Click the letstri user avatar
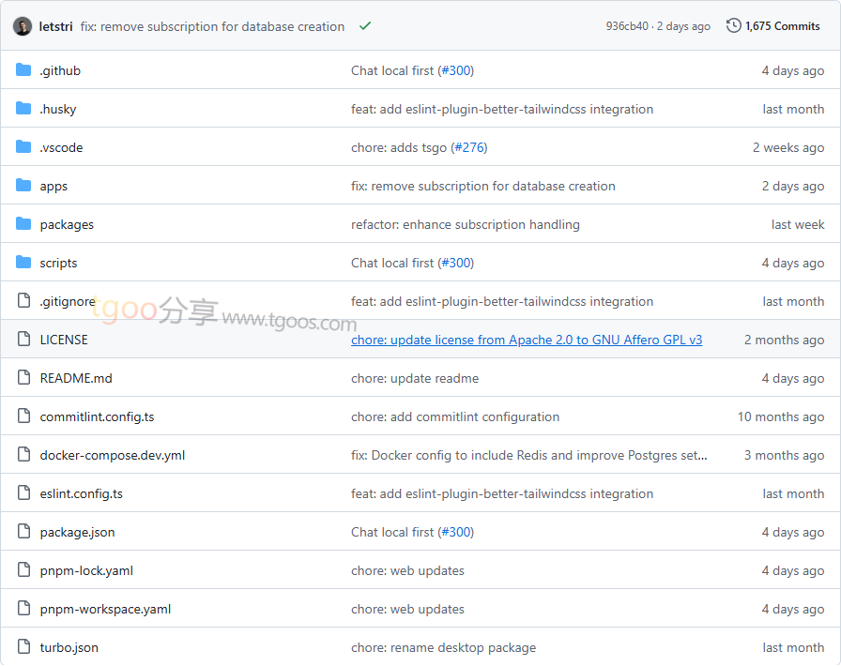Screen dimensions: 841x666 (23, 26)
